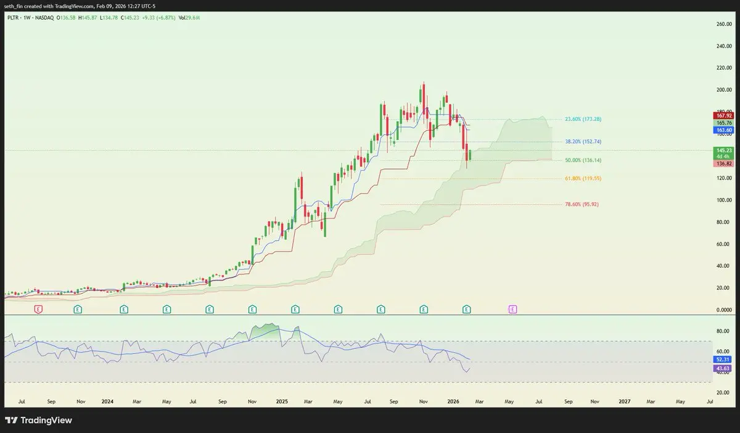Click the 61.80% (119.55) Fibonacci label
Screen dimensions: 740x433
[583, 178]
